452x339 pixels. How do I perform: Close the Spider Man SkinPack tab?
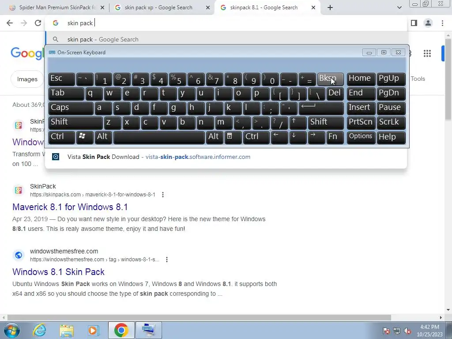tap(102, 8)
